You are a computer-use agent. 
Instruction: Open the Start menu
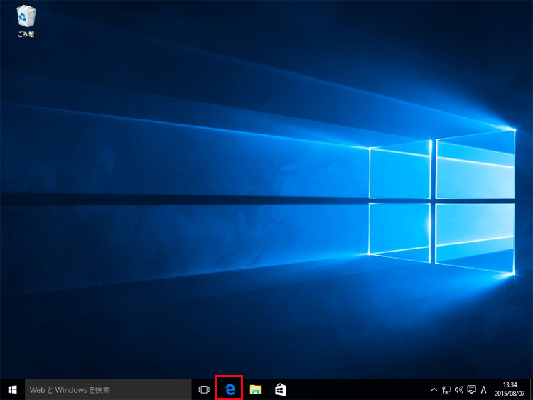click(12, 389)
